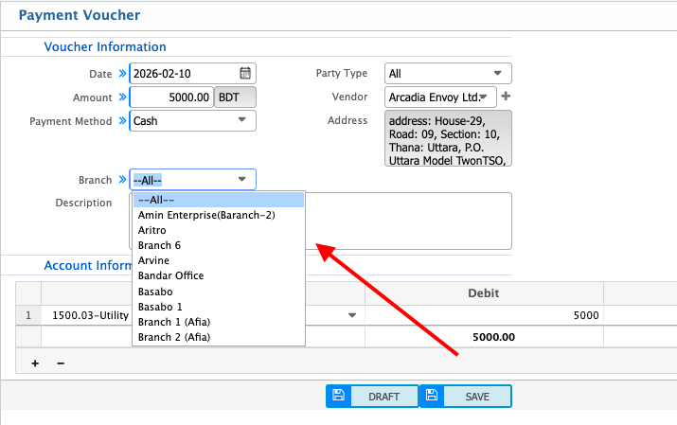Select Basabo 1 branch option
The width and height of the screenshot is (677, 425).
pyautogui.click(x=159, y=306)
